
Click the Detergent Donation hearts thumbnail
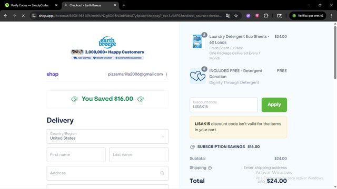point(197,76)
